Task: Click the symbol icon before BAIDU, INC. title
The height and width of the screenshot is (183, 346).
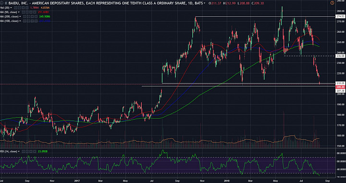Action: coord(6,3)
